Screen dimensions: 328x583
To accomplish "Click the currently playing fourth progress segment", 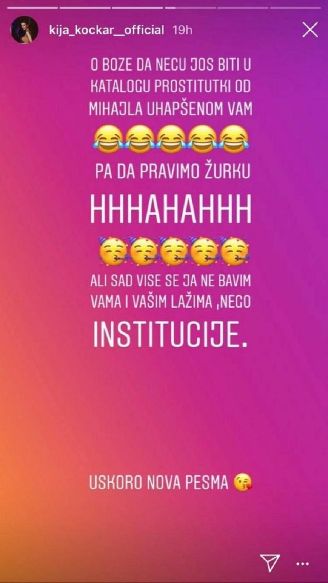I will click(190, 8).
